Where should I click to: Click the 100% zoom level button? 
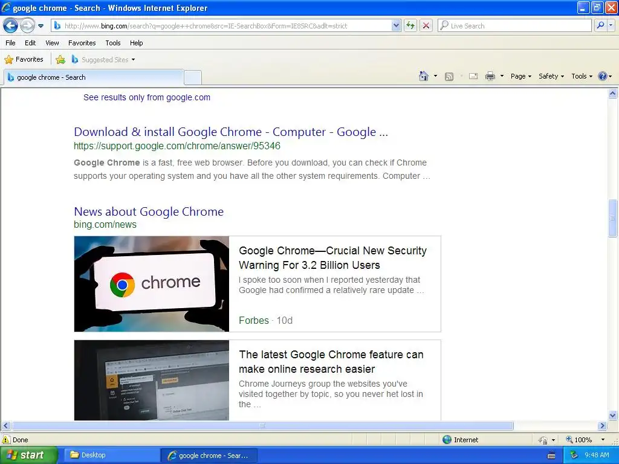tap(578, 440)
